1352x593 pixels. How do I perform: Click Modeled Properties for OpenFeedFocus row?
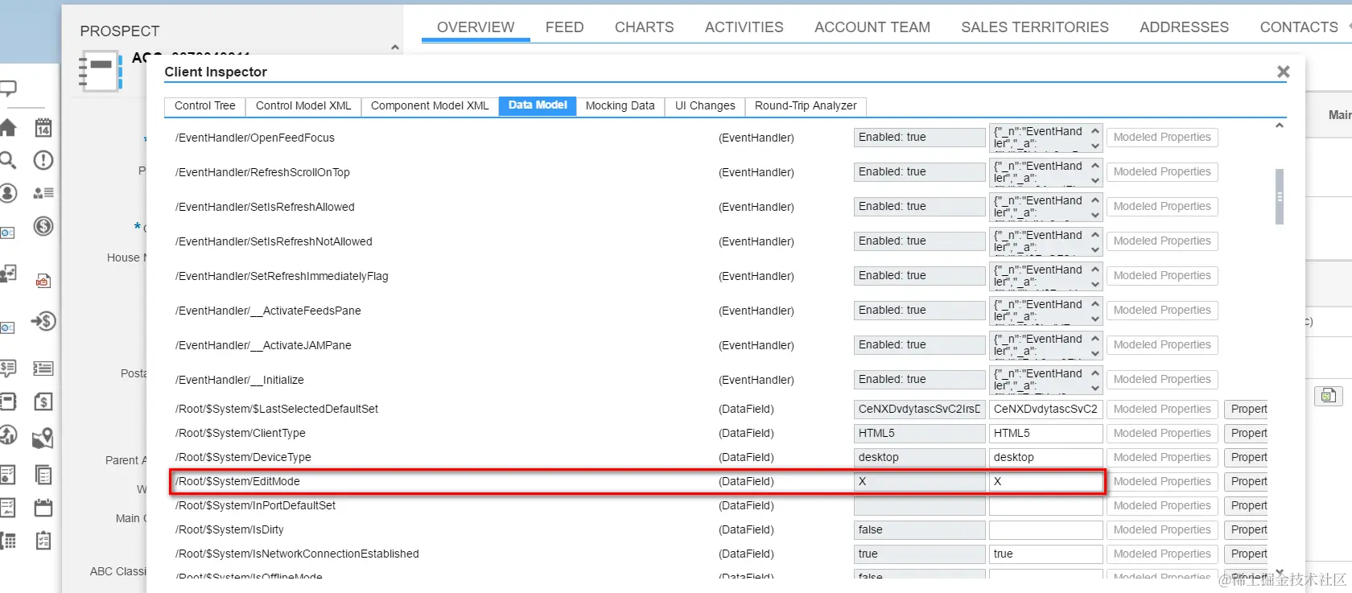[1162, 138]
